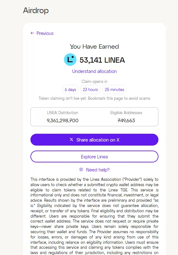178x255 pixels.
Task: Click the 23 hours countdown chip
Action: (x=90, y=89)
